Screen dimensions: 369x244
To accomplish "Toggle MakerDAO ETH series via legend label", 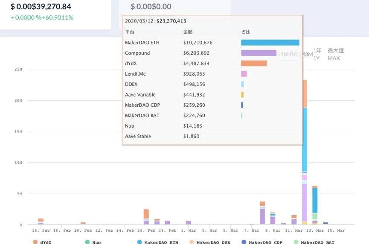I will [x=161, y=242].
